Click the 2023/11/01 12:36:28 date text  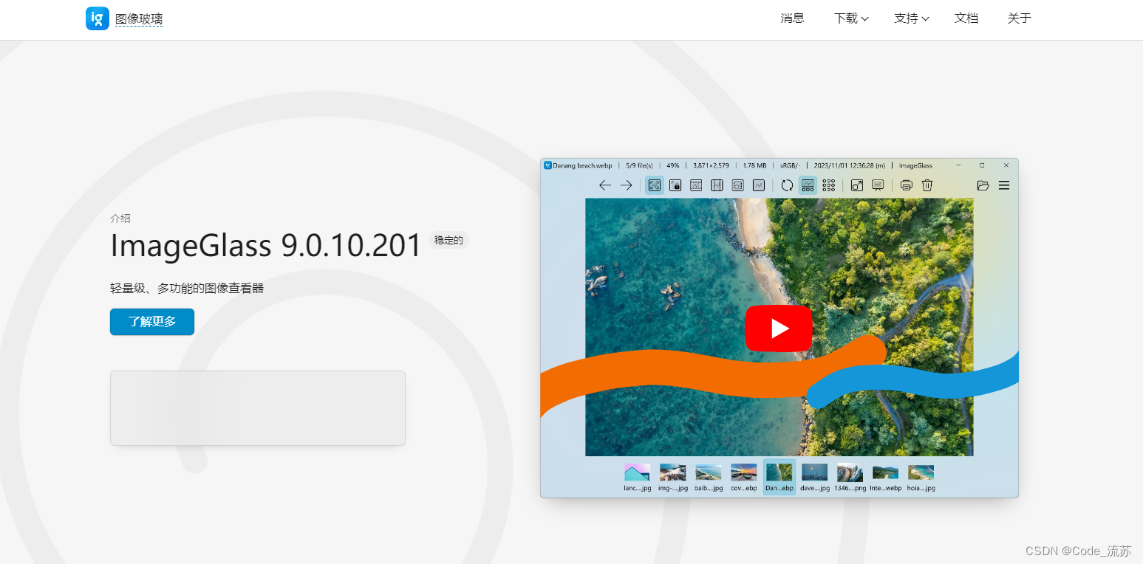[x=849, y=165]
